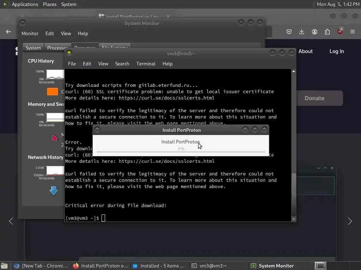The height and width of the screenshot is (270, 361).
Task: Click the previous slide left arrow on page
Action: [x=11, y=221]
